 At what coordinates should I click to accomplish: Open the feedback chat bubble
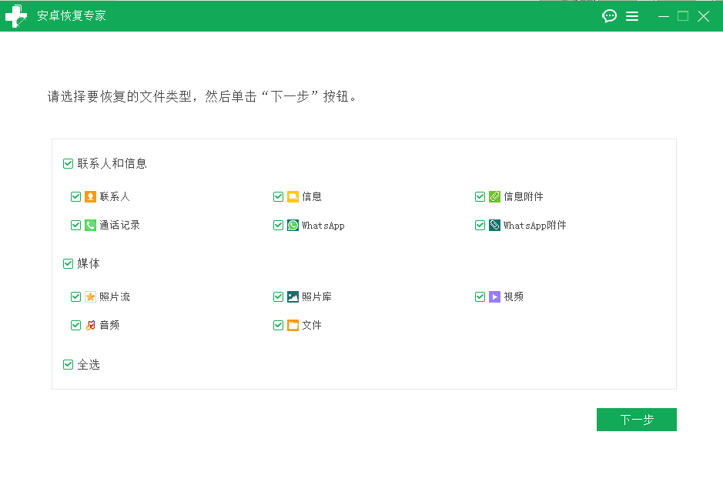(609, 15)
